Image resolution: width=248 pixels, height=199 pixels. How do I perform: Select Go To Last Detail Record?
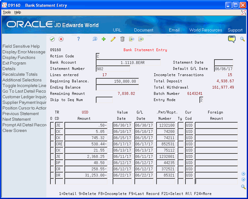pos(24,91)
